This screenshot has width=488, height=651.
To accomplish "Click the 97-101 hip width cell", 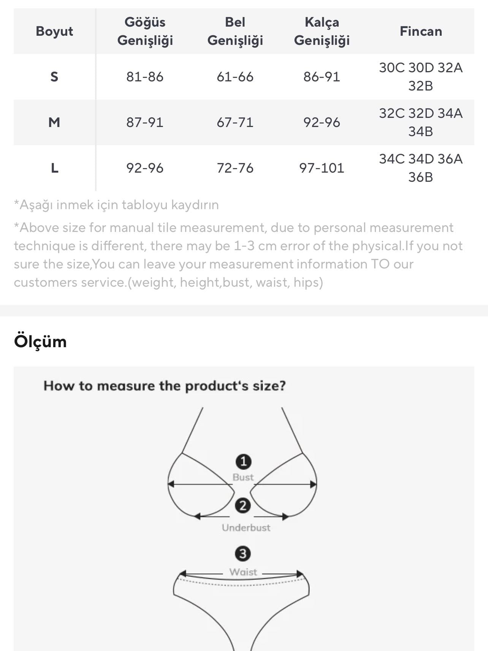I will (322, 168).
